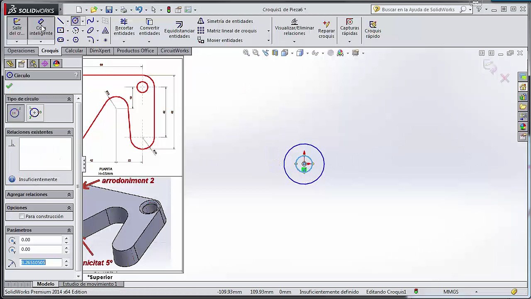Click Reparar croquis tool
The height and width of the screenshot is (299, 531).
pos(326,30)
